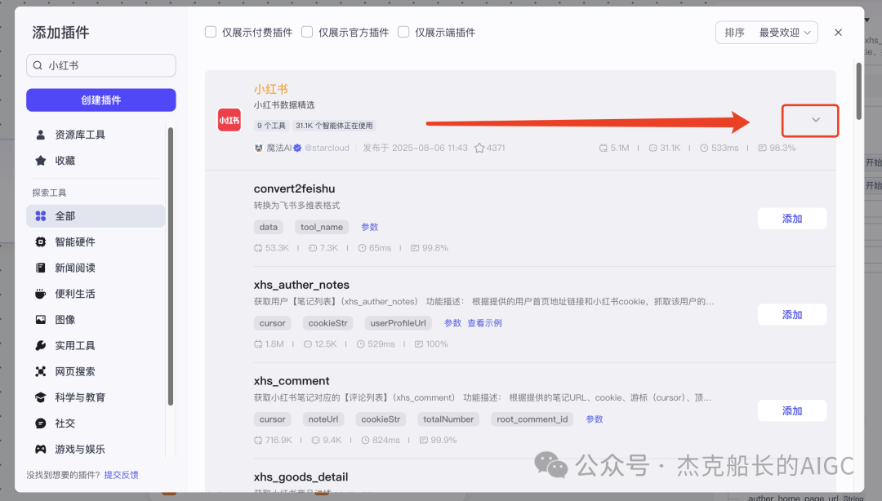The image size is (882, 501).
Task: Click the 魔法AI author avatar icon
Action: (259, 148)
